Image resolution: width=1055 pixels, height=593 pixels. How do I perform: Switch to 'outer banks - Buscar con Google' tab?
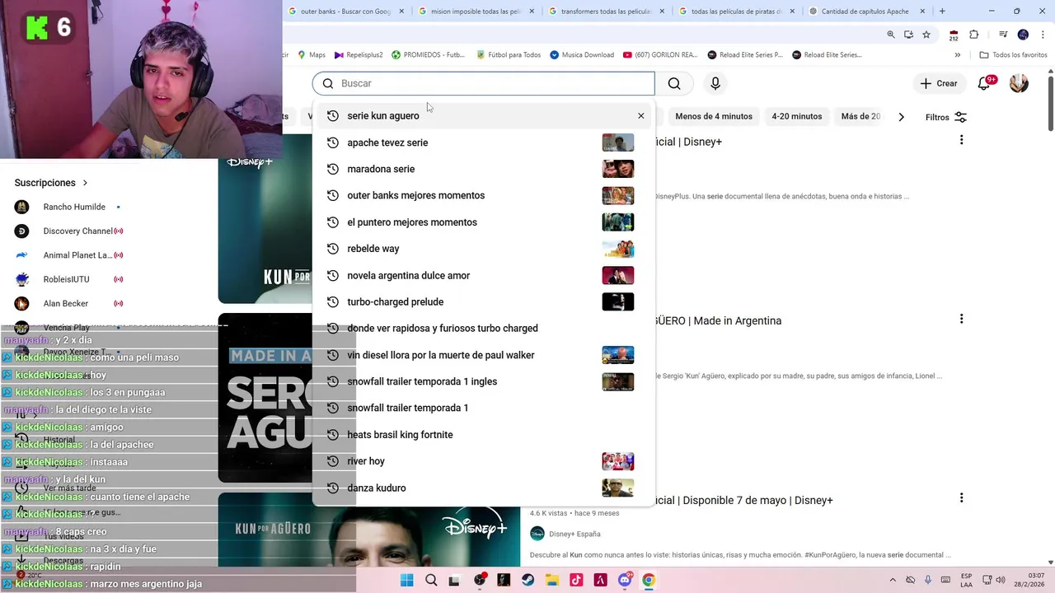347,12
